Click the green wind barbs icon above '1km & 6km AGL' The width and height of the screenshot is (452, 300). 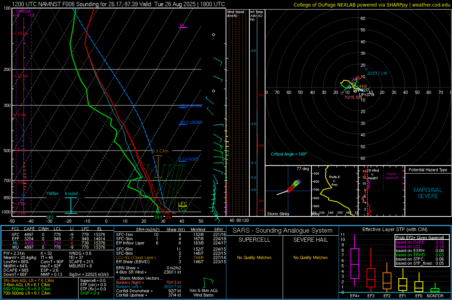point(208,282)
